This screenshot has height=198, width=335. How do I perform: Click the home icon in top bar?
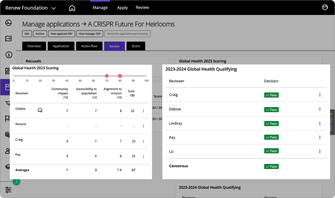click(x=72, y=8)
